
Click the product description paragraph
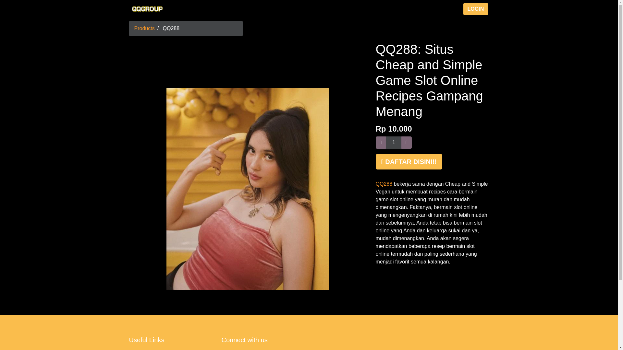tap(432, 223)
